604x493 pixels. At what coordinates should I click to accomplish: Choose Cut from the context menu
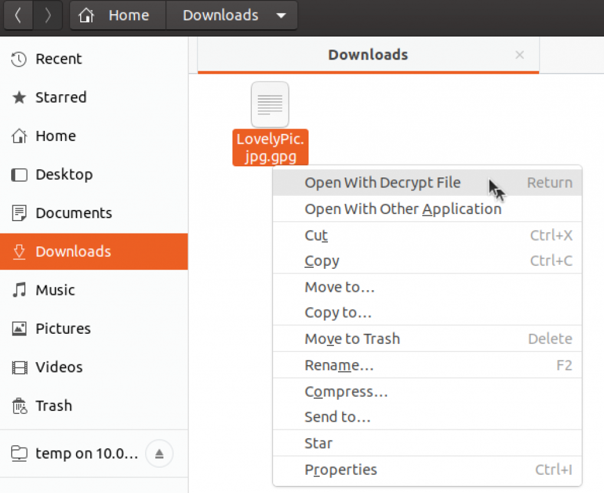(x=427, y=235)
